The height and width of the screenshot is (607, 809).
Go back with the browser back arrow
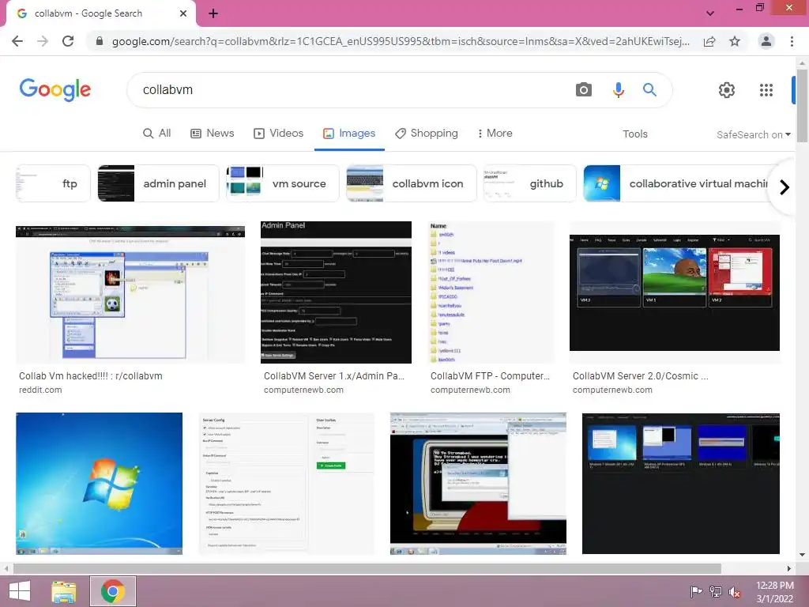(x=17, y=41)
